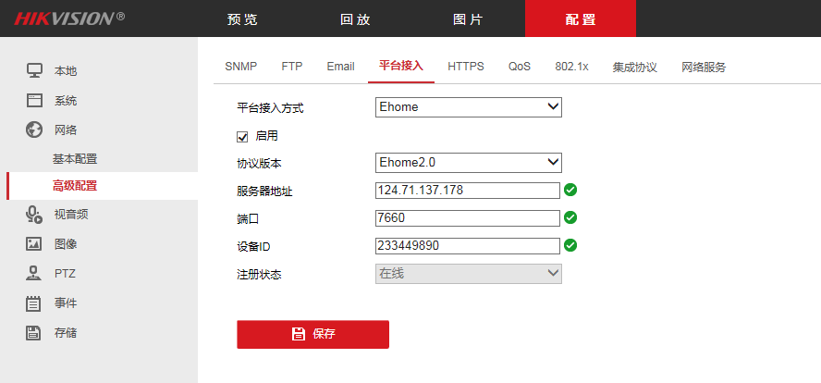The image size is (821, 383).
Task: Open the 注册状态 在线 dropdown
Action: (x=469, y=273)
